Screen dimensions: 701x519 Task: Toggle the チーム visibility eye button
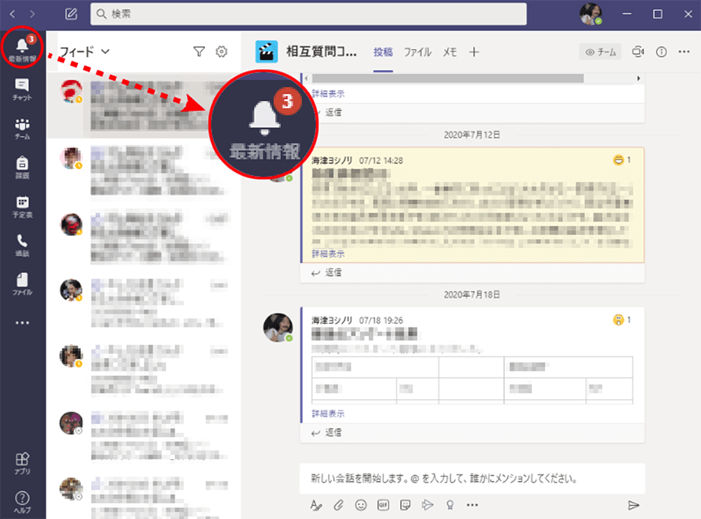point(601,52)
